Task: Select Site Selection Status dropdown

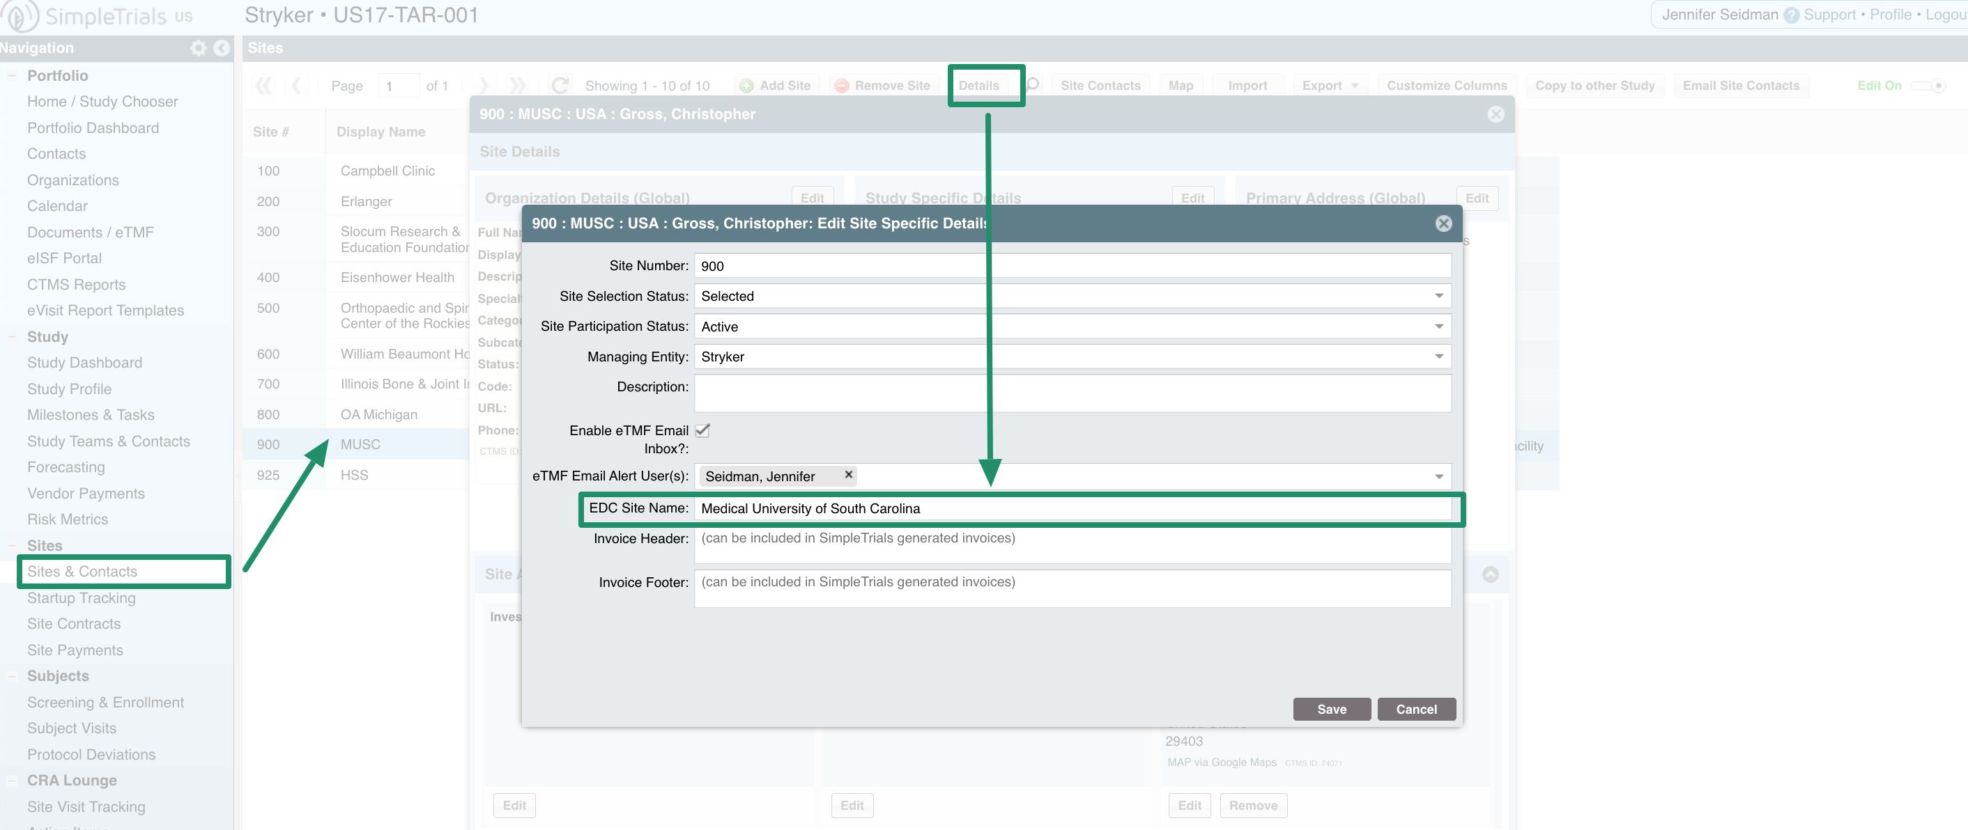Action: [1073, 296]
